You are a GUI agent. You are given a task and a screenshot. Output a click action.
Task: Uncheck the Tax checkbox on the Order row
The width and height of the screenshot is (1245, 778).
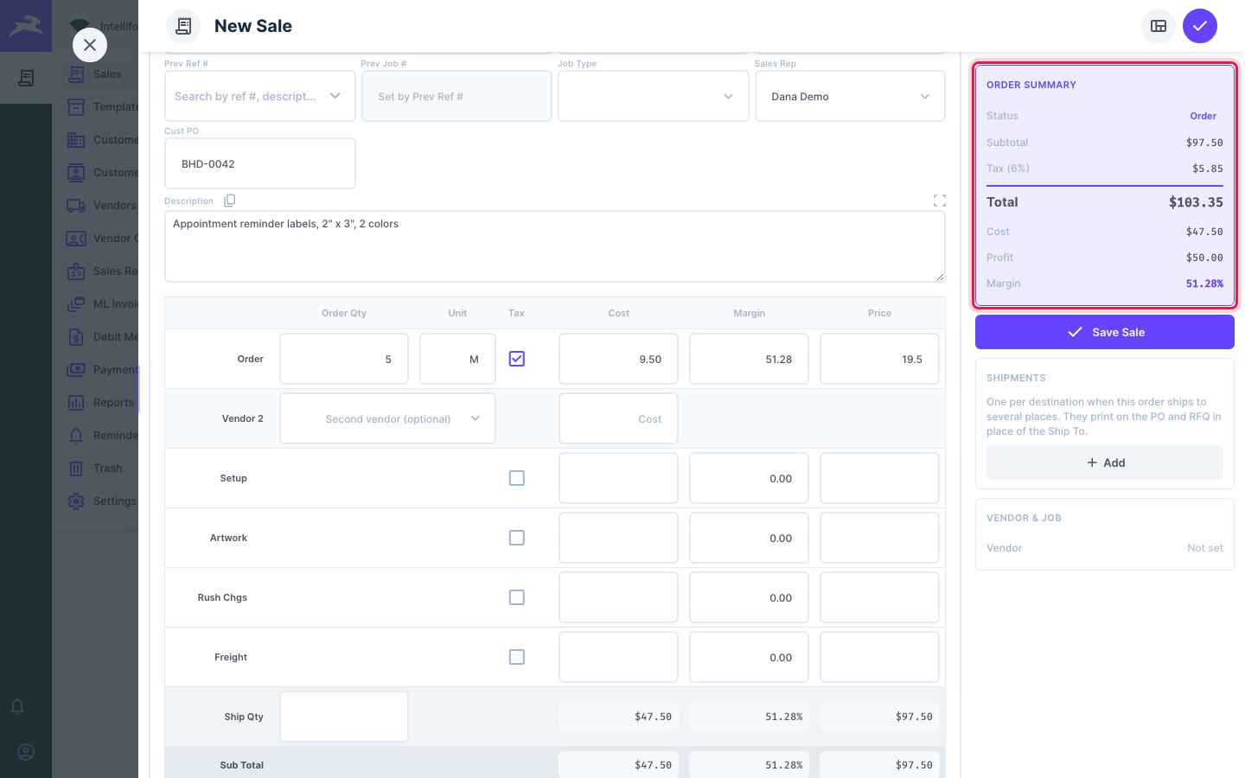(517, 359)
